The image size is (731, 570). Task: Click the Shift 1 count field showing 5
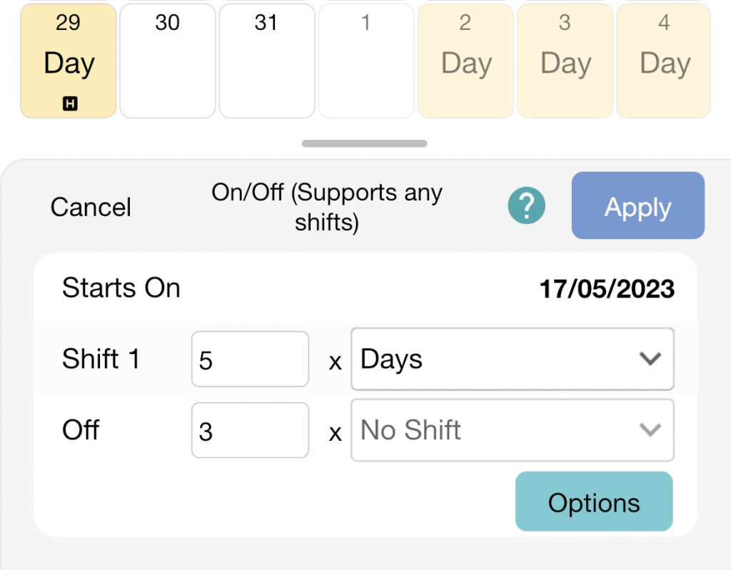pos(250,359)
